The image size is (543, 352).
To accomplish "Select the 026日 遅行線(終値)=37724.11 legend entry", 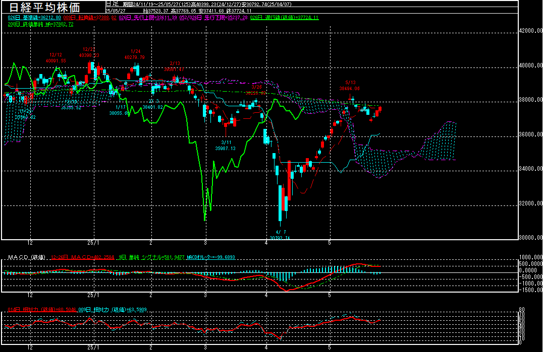I will (284, 18).
